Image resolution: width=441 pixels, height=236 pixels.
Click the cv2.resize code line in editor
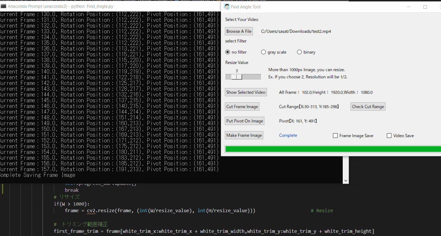tap(160, 210)
